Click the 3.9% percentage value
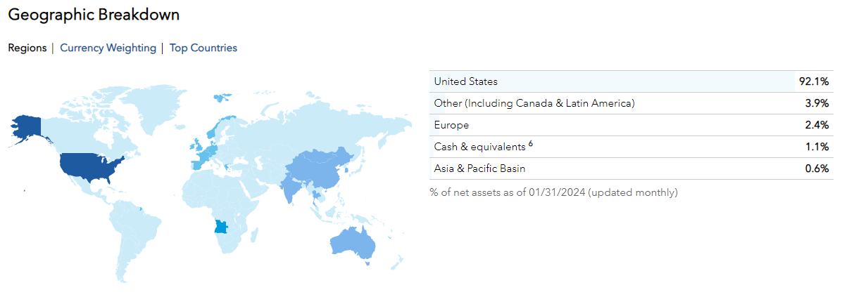Screen dimensions: 842x304 pyautogui.click(x=817, y=103)
